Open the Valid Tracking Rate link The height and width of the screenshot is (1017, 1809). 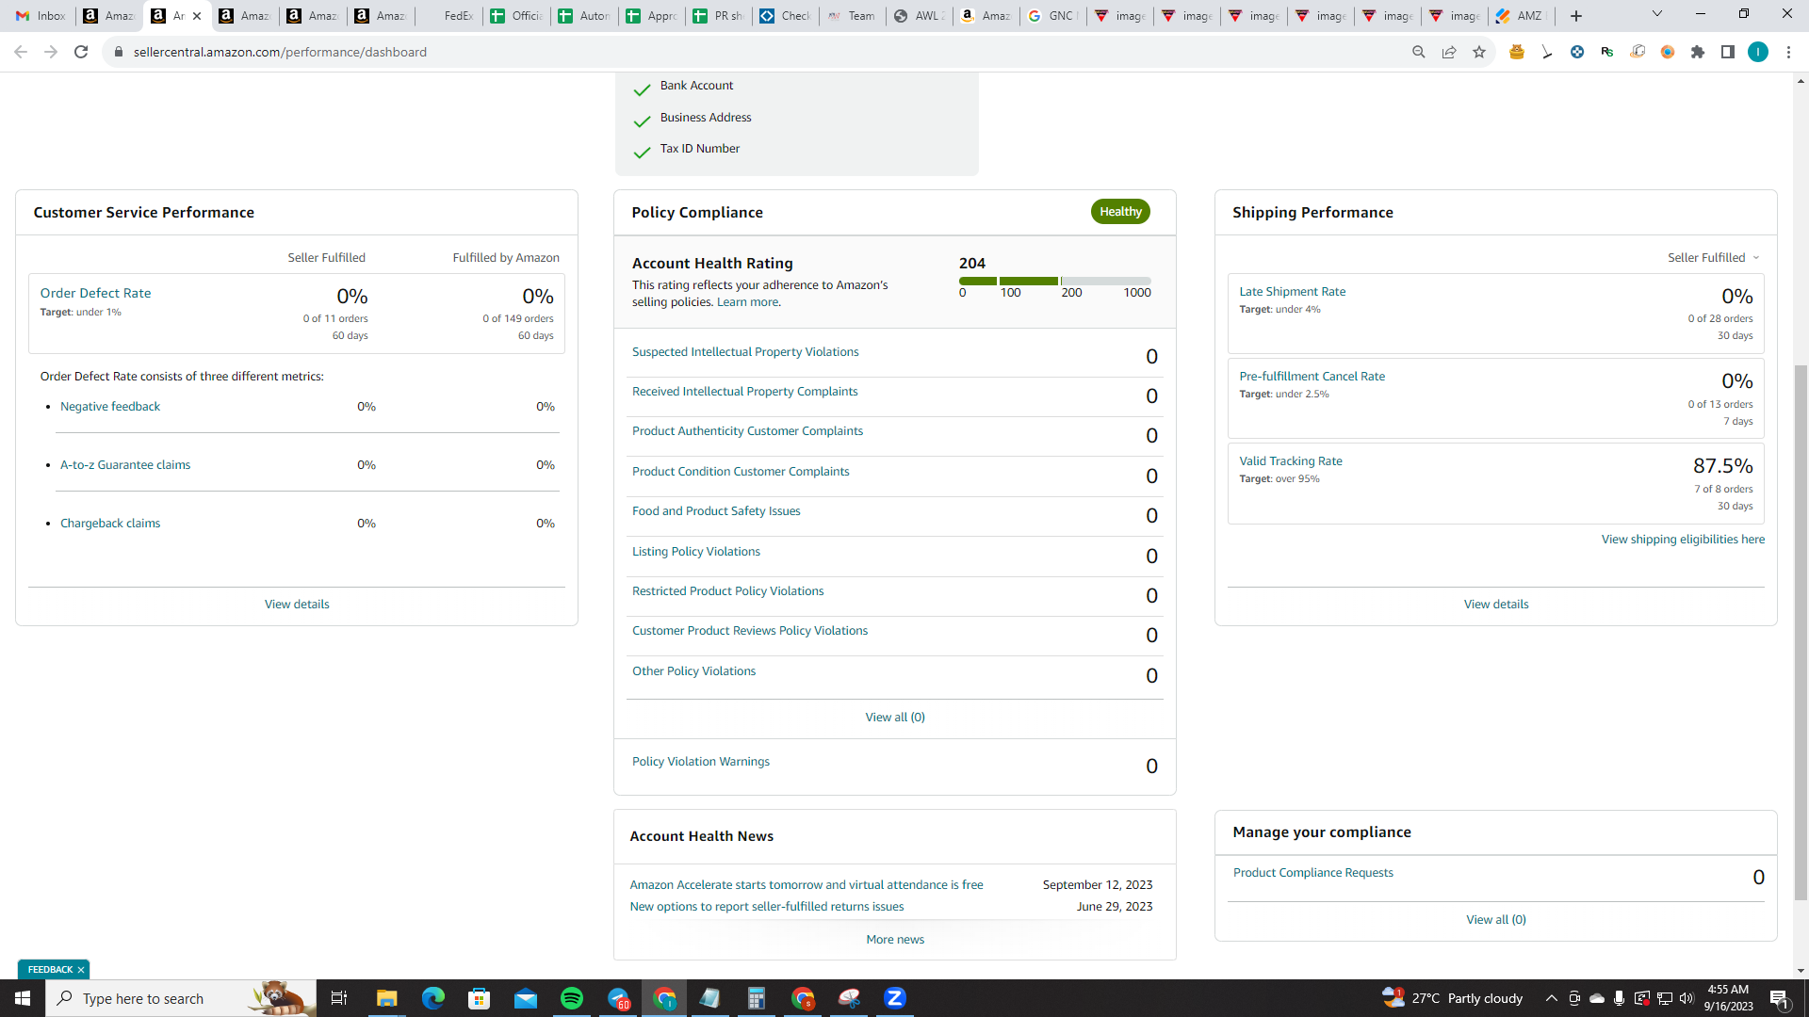1290,461
